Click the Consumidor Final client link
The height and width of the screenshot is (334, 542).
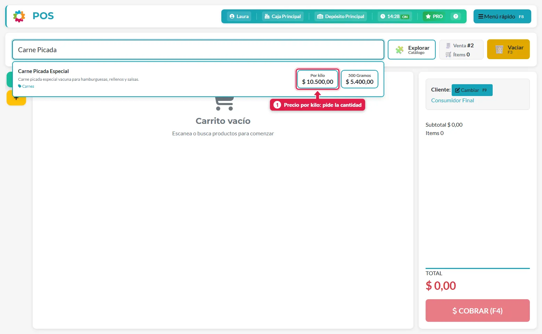[452, 101]
